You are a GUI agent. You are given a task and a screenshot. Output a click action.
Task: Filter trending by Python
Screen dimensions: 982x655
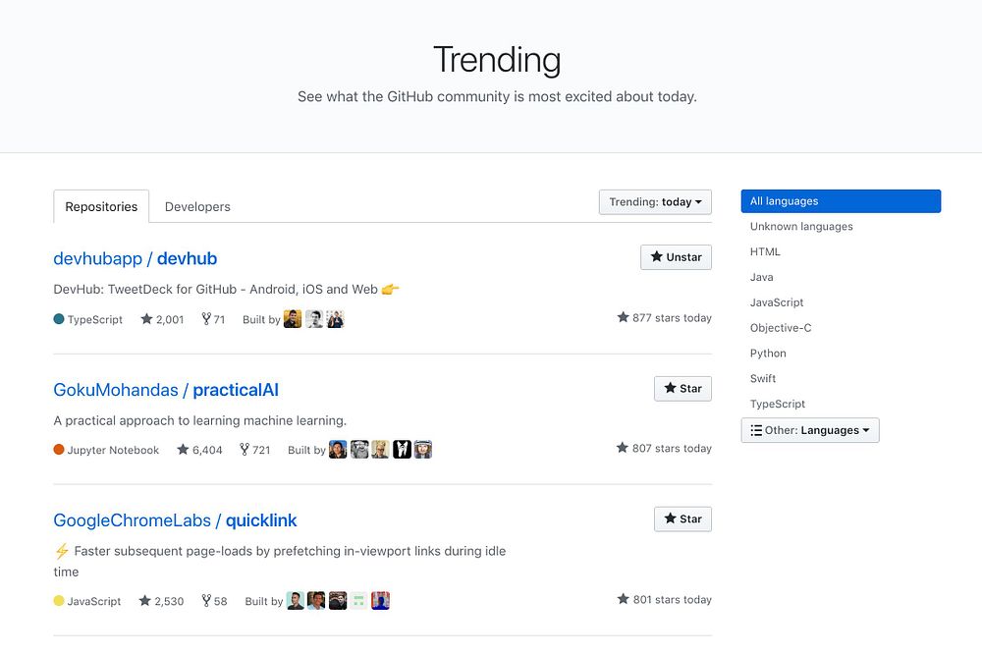pyautogui.click(x=768, y=354)
